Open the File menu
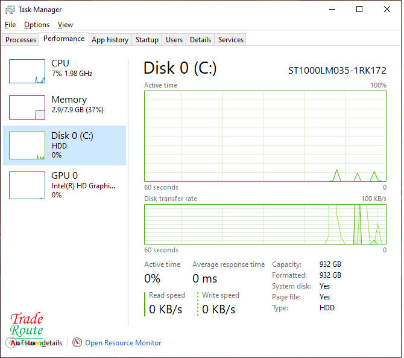The width and height of the screenshot is (404, 358). click(10, 25)
